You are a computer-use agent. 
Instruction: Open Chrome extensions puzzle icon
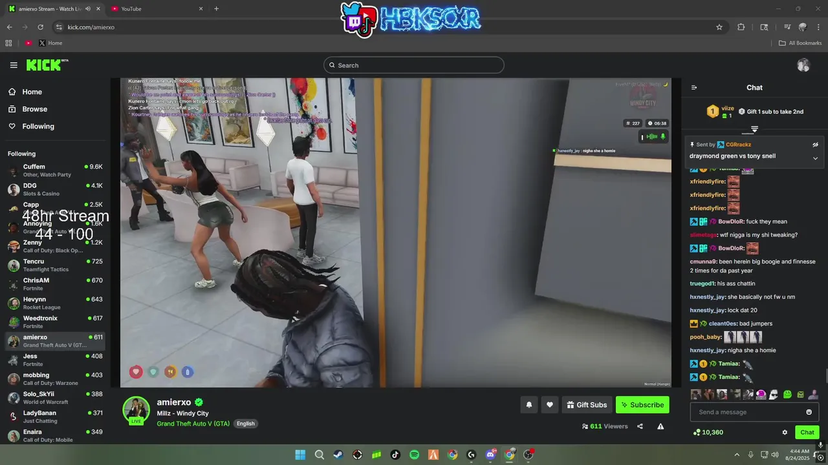click(x=741, y=27)
